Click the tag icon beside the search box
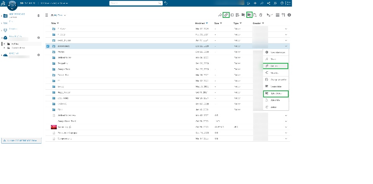The height and width of the screenshot is (184, 373). [x=166, y=3]
